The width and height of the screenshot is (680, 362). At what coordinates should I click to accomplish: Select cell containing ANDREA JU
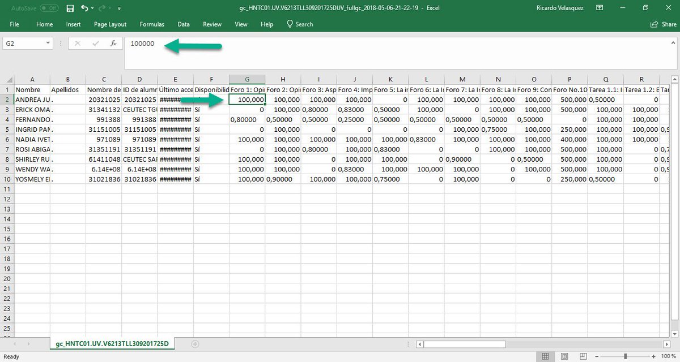coord(32,100)
